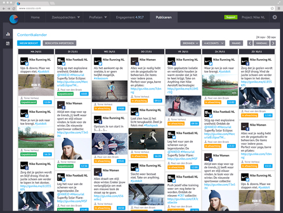This screenshot has height=213, width=283.
Task: Click the green Support button
Action: pyautogui.click(x=230, y=17)
